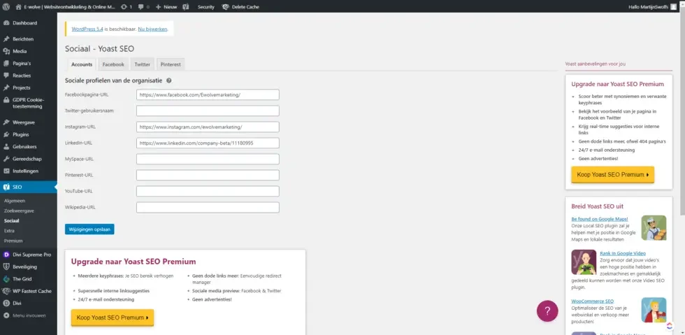Click the Reacties comment icon

click(6, 76)
